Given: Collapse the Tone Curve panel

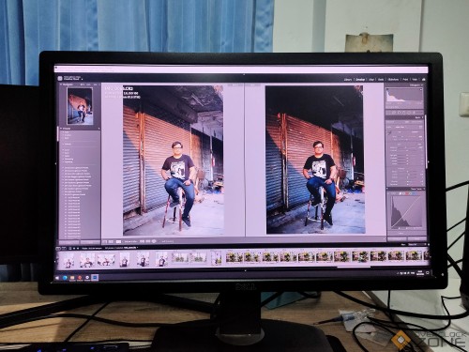Looking at the screenshot, I should tap(423, 189).
